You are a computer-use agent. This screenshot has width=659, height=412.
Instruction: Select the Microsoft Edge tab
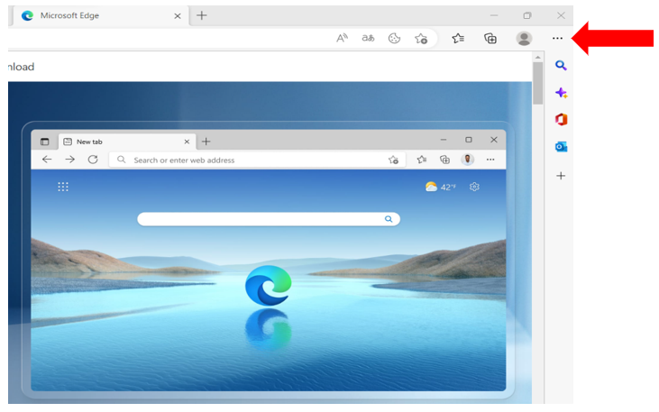click(101, 16)
